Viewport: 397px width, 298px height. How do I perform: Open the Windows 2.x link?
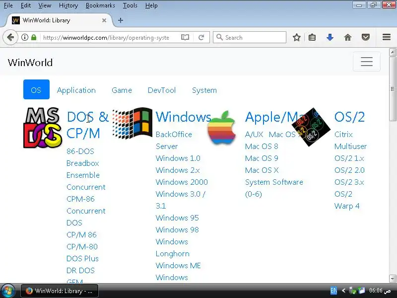[x=178, y=170]
